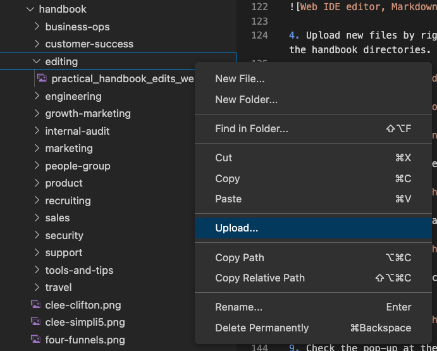Choose Delete Permanently in context menu

coord(313,328)
